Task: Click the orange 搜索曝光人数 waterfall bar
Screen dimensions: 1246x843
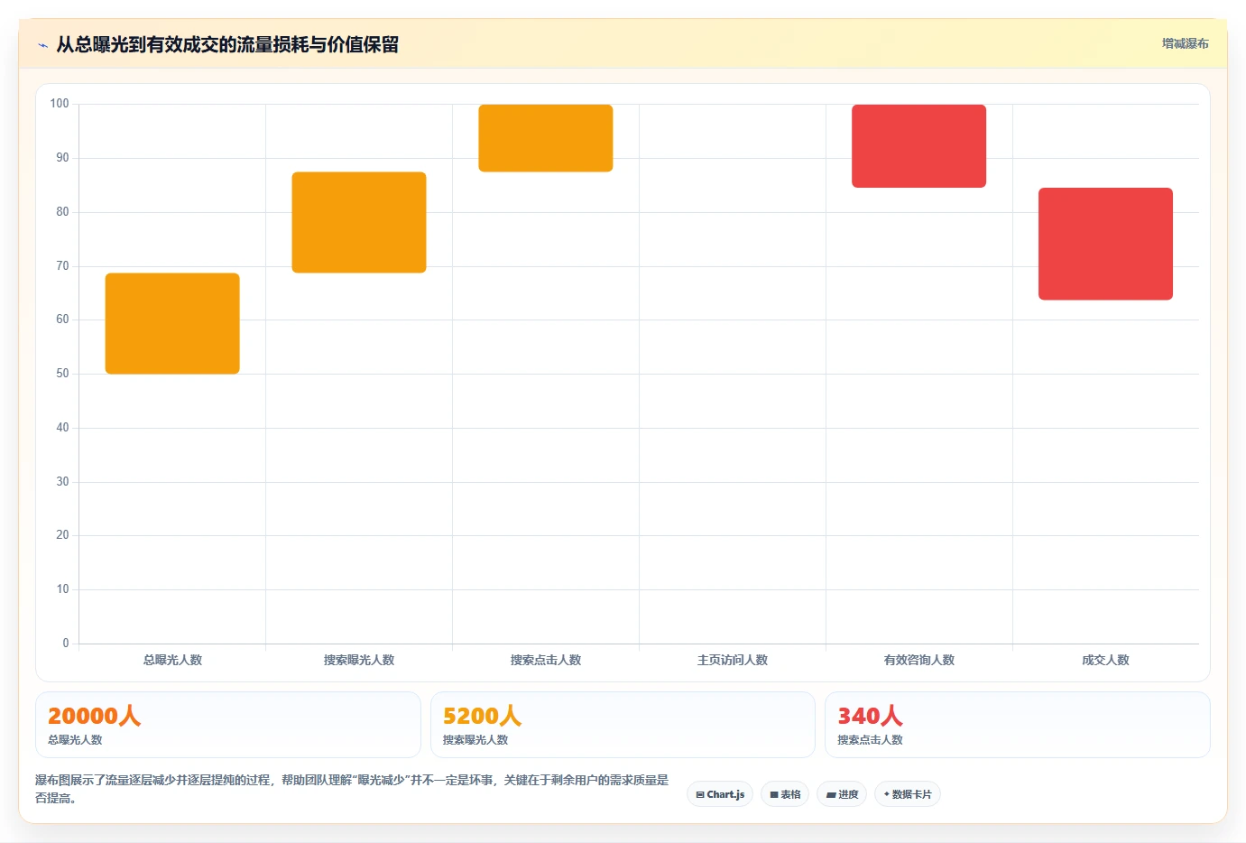Action: 359,222
